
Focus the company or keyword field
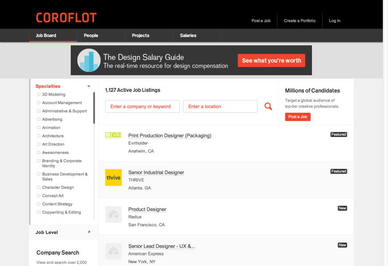point(142,106)
